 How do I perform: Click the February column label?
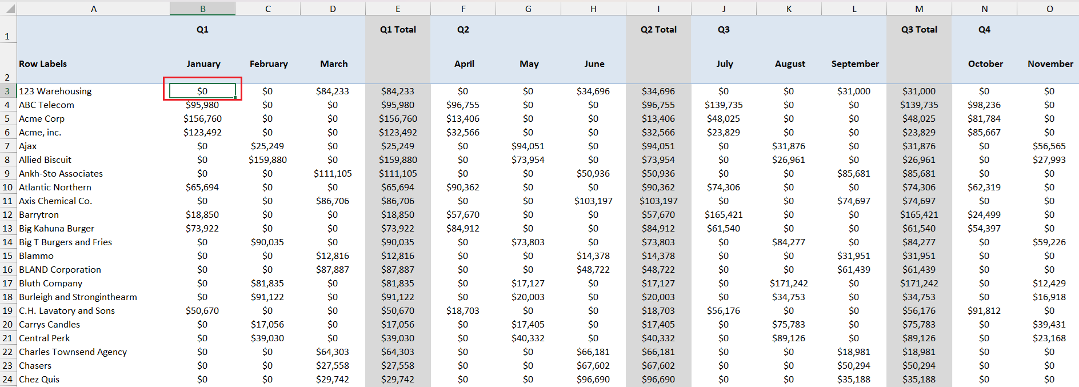point(269,63)
